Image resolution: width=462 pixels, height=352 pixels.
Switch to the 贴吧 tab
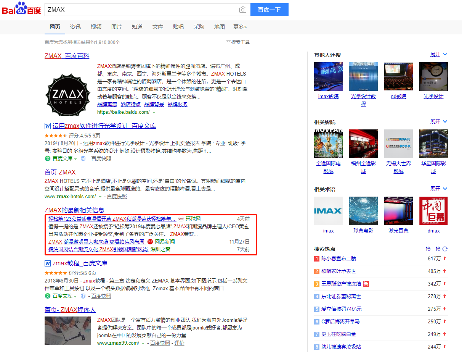tap(178, 27)
